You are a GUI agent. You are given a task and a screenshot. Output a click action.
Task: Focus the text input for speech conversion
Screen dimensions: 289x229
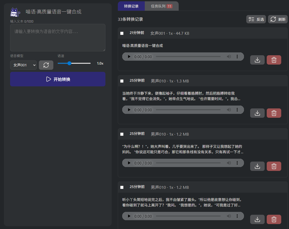[58, 37]
